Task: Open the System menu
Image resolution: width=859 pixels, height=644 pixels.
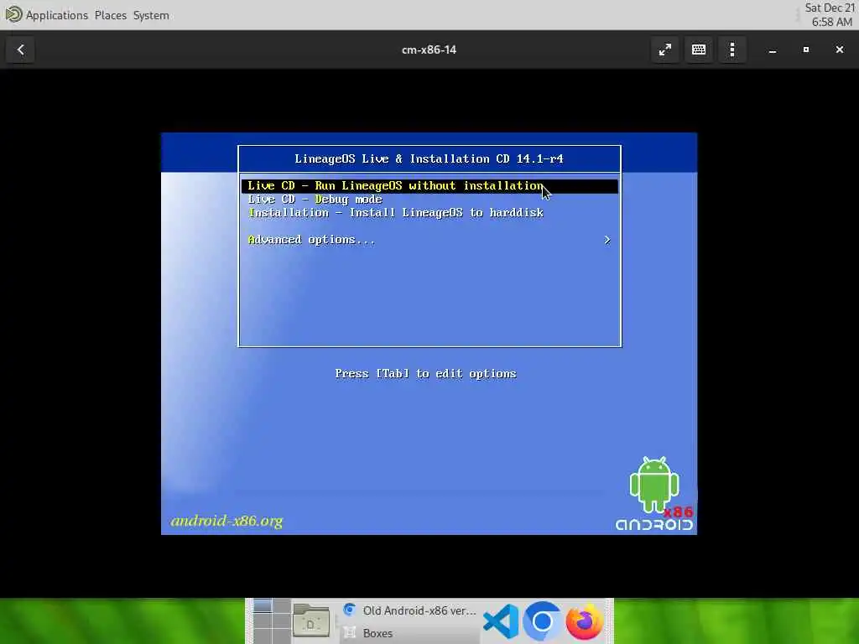Action: (x=151, y=15)
